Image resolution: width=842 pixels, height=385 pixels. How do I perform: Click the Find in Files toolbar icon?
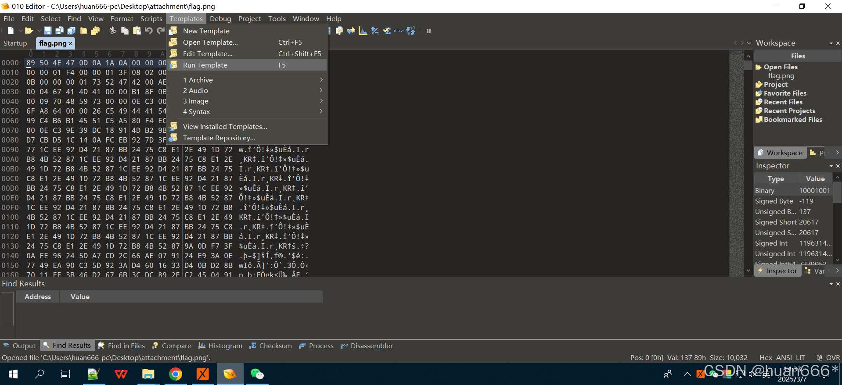(339, 31)
